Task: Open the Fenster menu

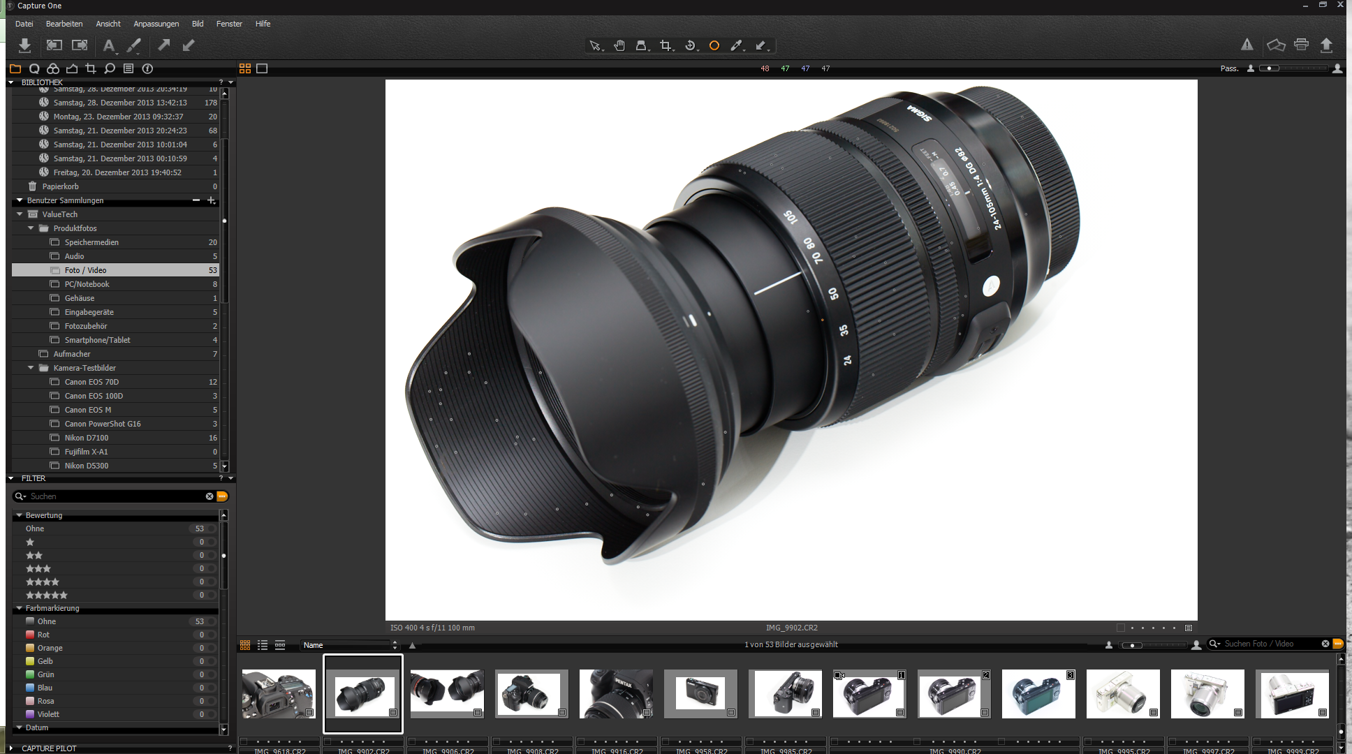Action: (x=229, y=24)
